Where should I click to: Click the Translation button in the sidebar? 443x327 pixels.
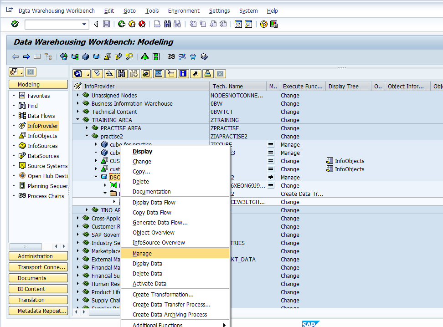[38, 299]
